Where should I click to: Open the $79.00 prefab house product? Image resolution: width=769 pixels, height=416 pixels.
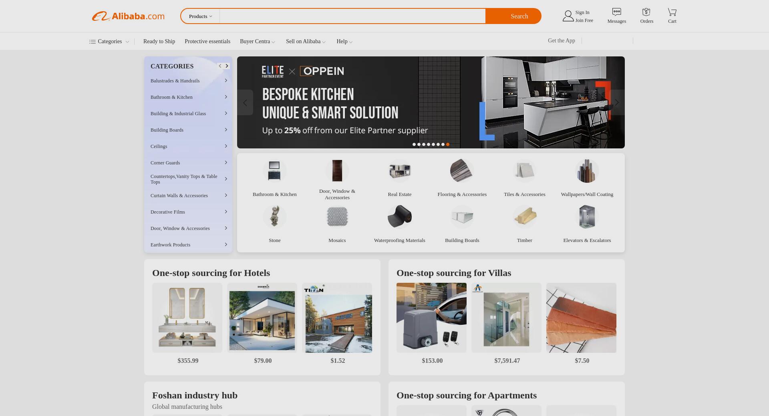262,318
